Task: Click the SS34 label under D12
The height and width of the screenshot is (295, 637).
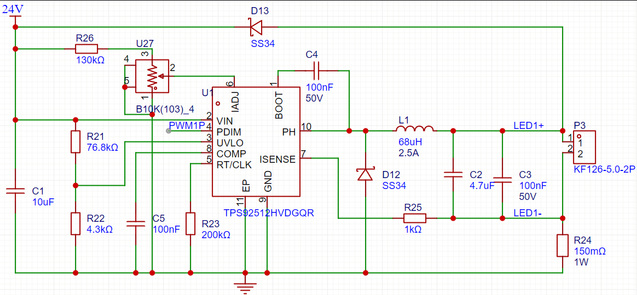Action: click(x=394, y=186)
